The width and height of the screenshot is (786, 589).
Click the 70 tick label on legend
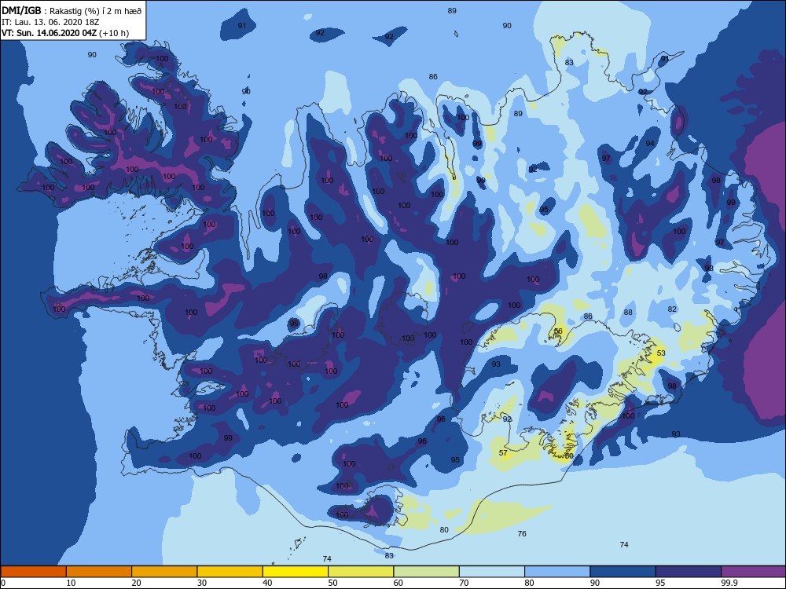[464, 583]
